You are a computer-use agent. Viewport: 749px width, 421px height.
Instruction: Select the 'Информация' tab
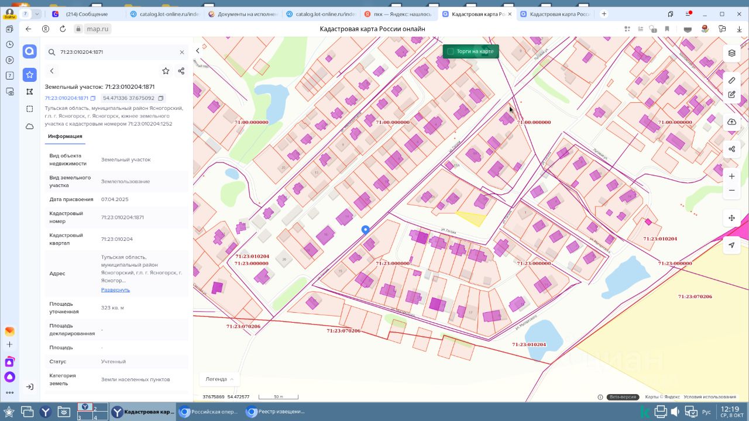pyautogui.click(x=65, y=136)
